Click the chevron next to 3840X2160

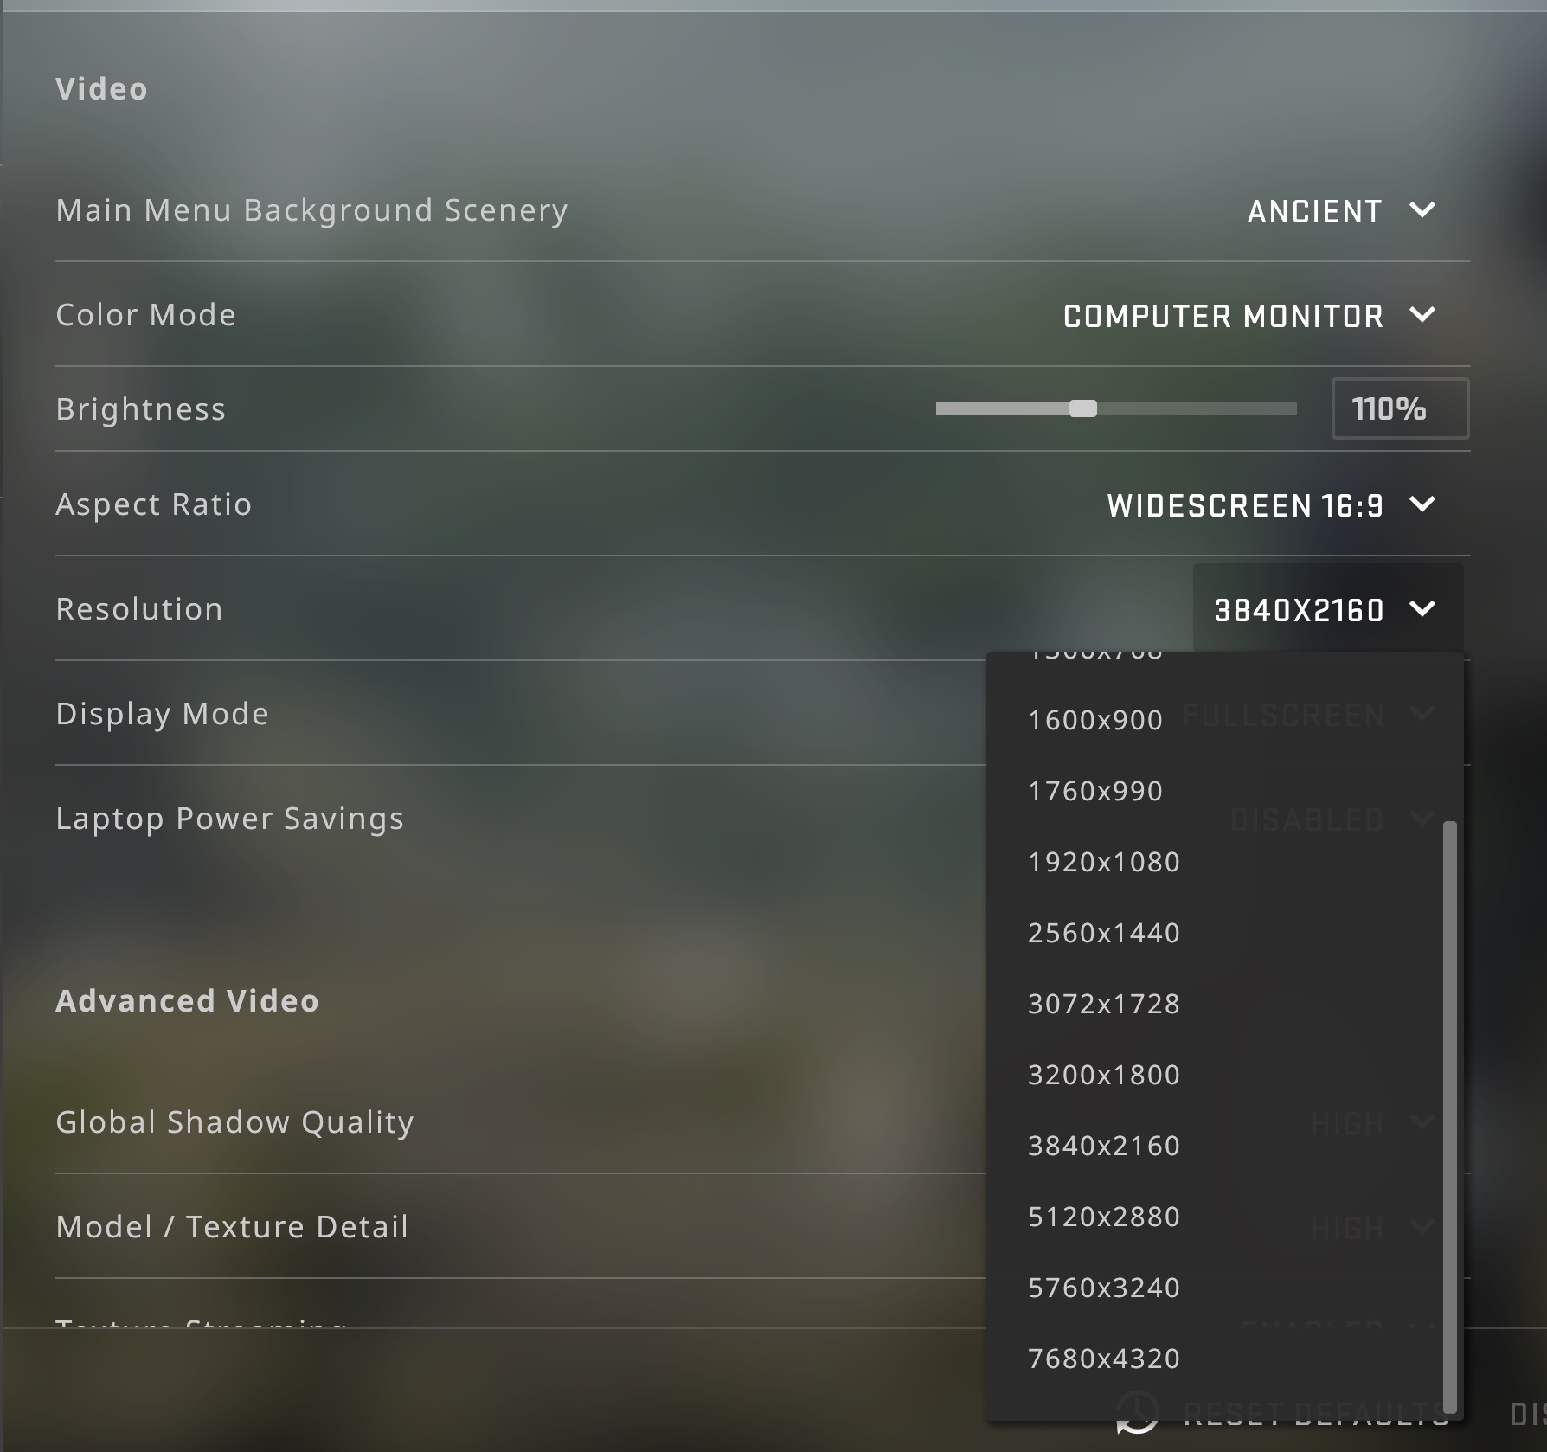pos(1422,609)
